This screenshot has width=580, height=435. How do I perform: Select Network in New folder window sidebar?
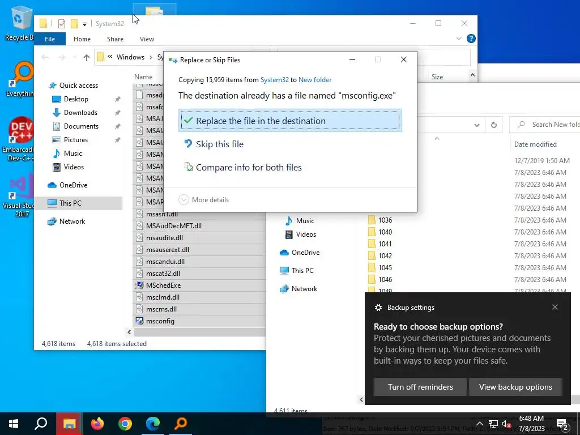tap(304, 289)
